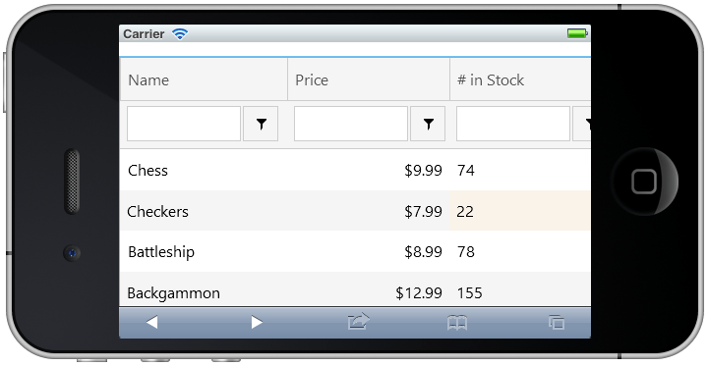Viewport: 708px width, 366px height.
Task: Select the Checkers name cell
Action: (204, 211)
